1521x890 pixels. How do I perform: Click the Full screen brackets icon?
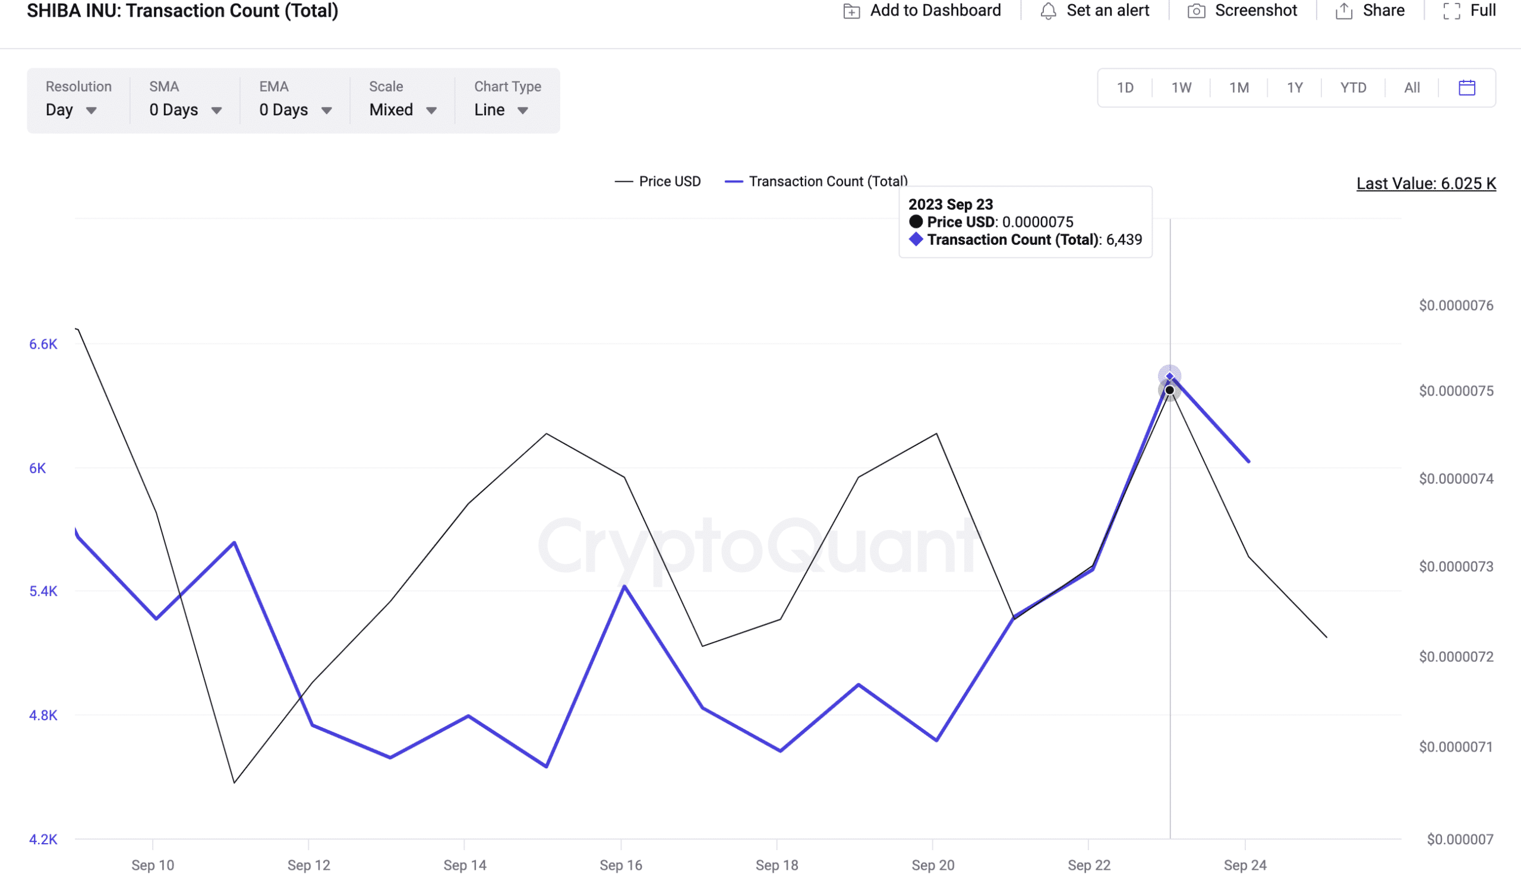(1451, 11)
